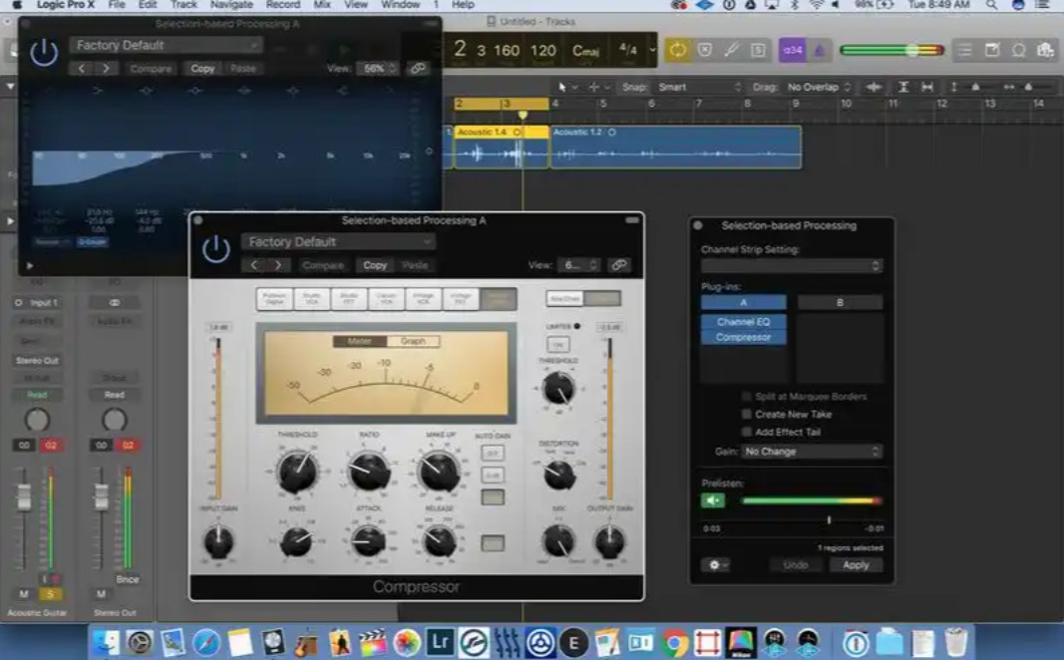1064x660 pixels.
Task: Enable the Add Effect Tail checkbox
Action: [x=746, y=432]
